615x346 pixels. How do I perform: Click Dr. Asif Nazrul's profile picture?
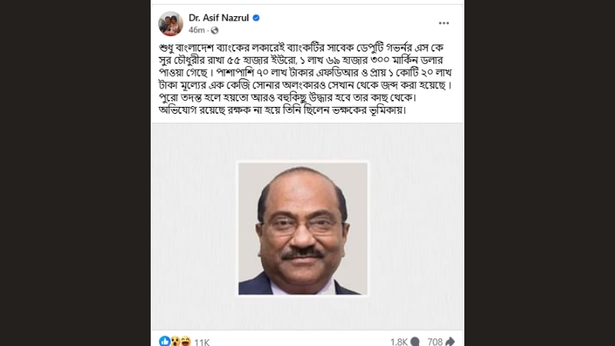171,24
